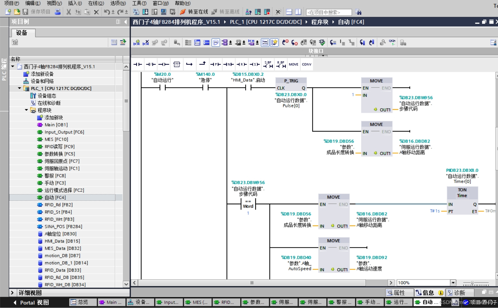Image resolution: width=498 pixels, height=308 pixels.
Task: Open 总览 overview in taskbar
Action: pos(83,302)
